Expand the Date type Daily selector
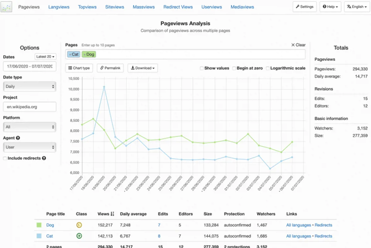 pyautogui.click(x=30, y=87)
